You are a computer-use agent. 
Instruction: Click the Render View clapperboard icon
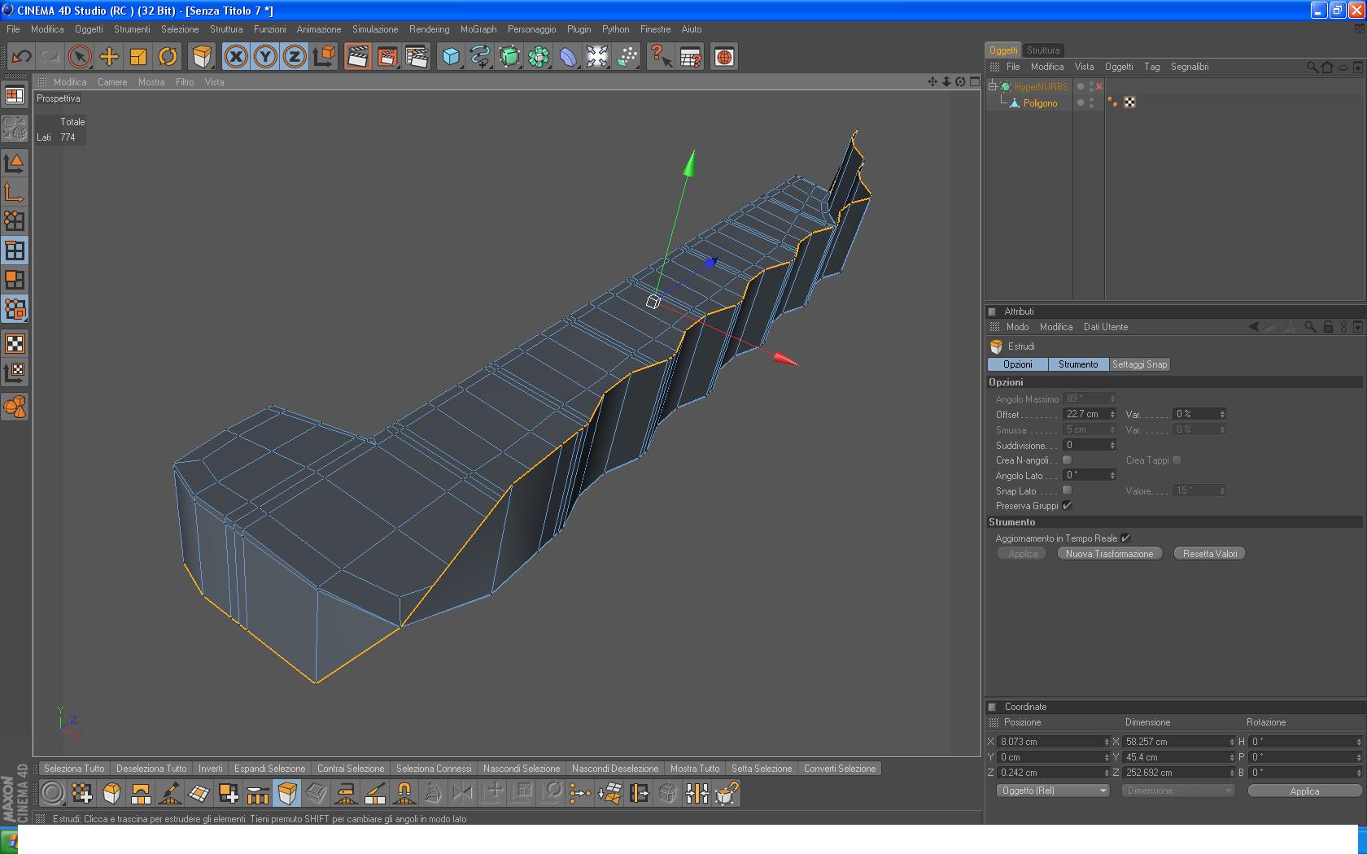tap(357, 57)
